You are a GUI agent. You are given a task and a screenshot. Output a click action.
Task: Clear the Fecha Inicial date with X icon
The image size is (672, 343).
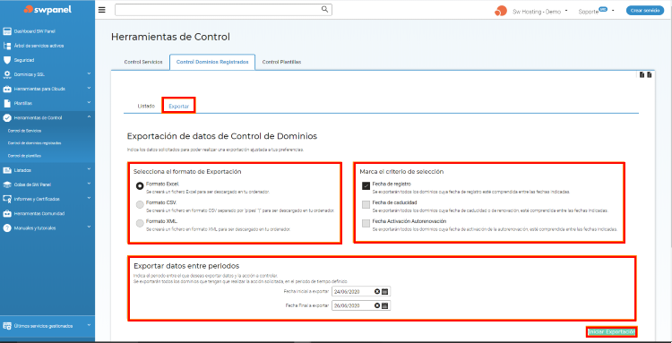click(x=377, y=292)
